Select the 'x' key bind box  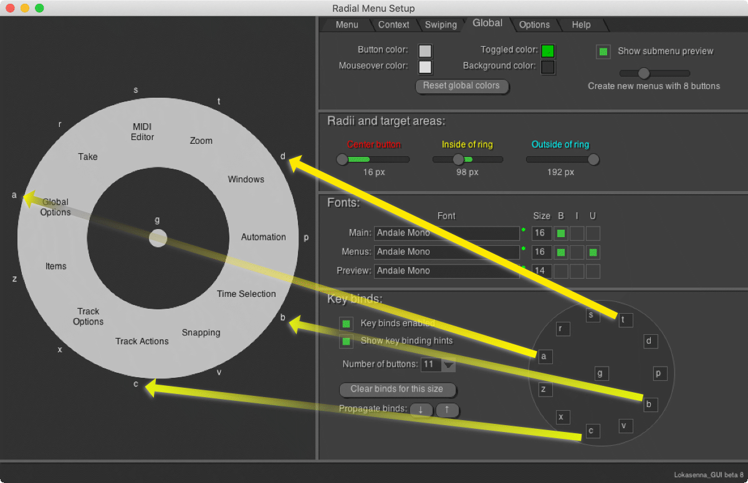[x=562, y=417]
